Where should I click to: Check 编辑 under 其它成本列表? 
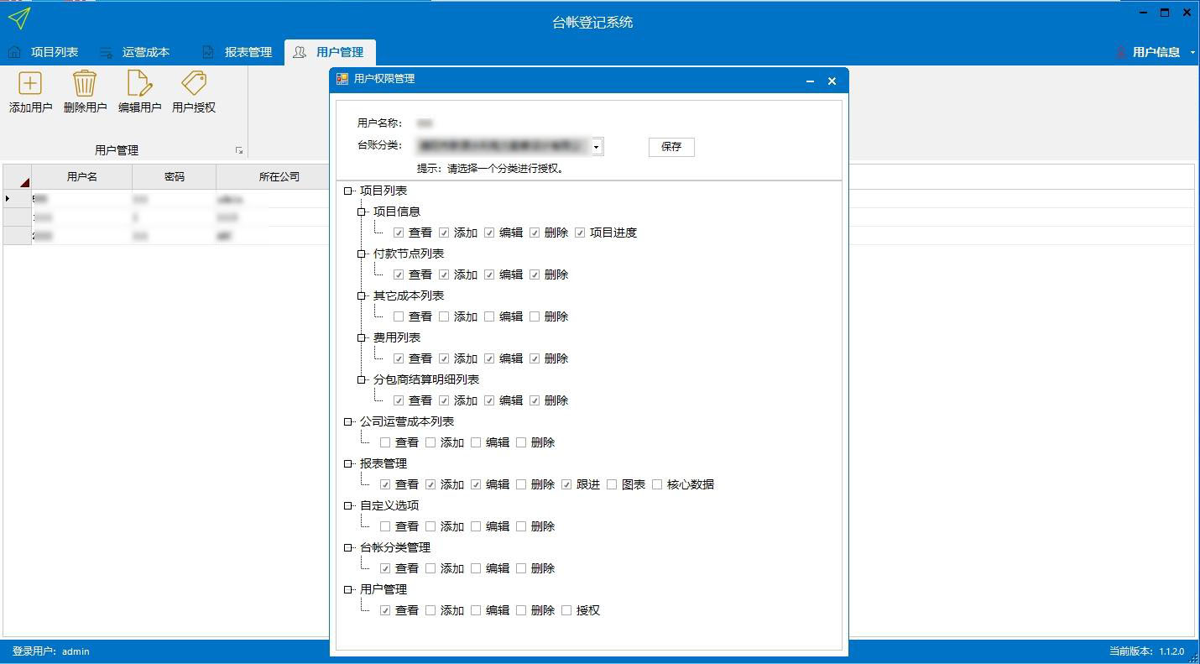tap(489, 316)
